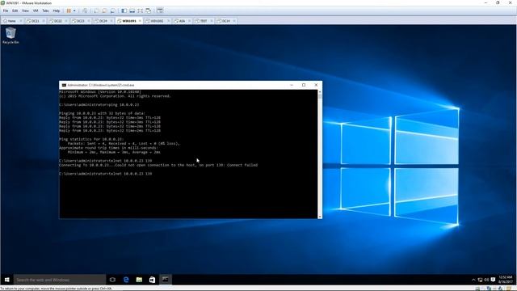517x291 pixels.
Task: Open the Windows Start menu
Action: [7, 280]
